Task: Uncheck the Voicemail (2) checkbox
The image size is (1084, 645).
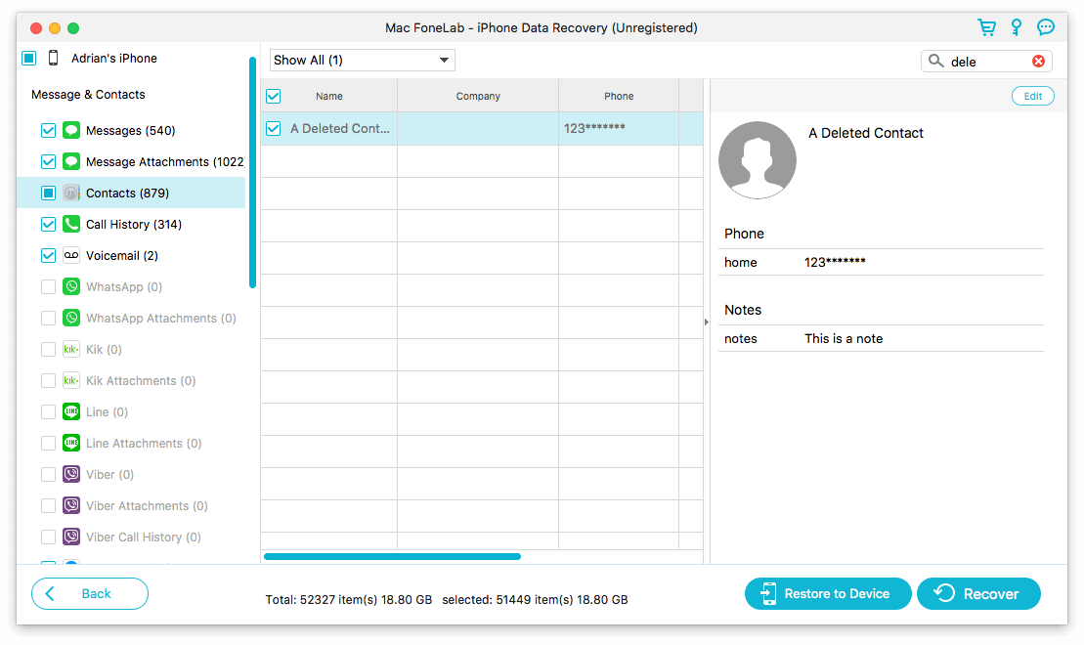Action: click(x=49, y=255)
